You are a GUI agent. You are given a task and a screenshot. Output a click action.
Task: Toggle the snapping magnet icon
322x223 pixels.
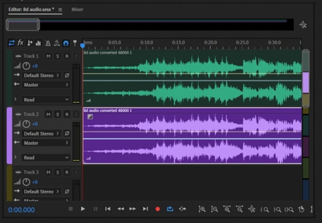[66, 43]
